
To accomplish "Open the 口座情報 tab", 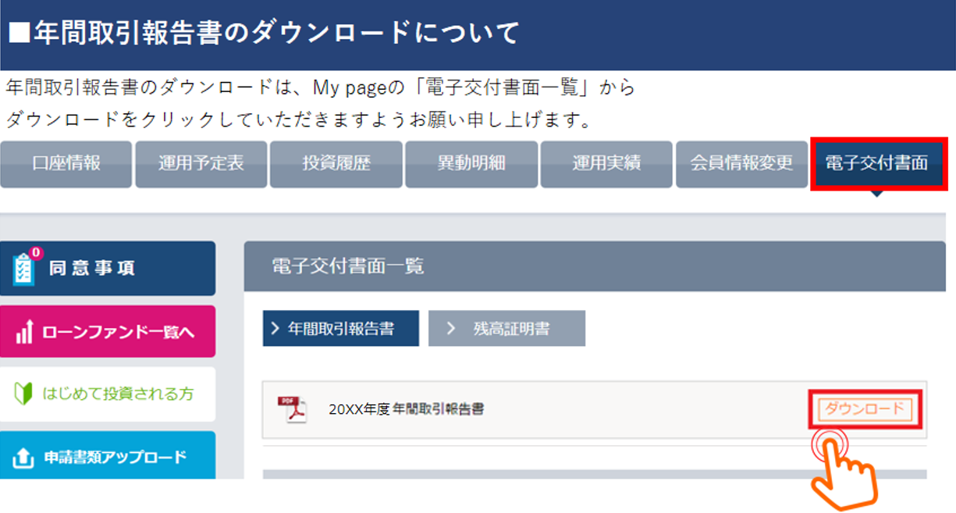I will pyautogui.click(x=66, y=164).
